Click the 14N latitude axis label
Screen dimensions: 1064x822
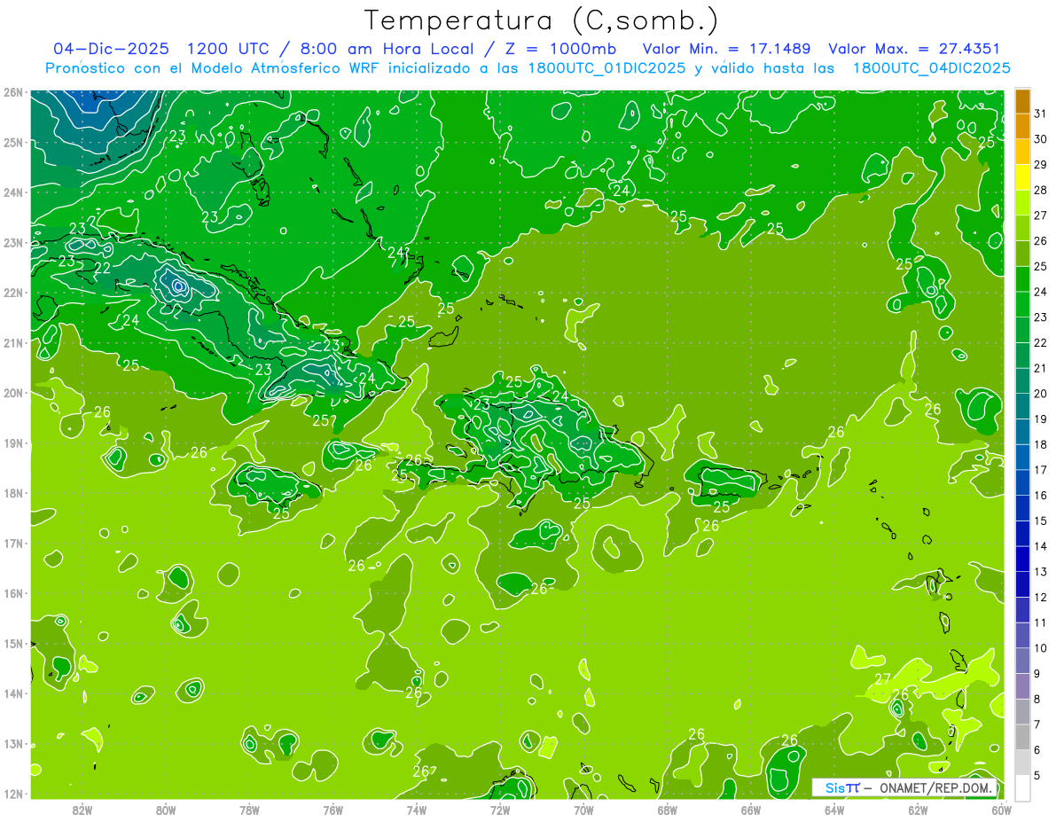[x=13, y=693]
